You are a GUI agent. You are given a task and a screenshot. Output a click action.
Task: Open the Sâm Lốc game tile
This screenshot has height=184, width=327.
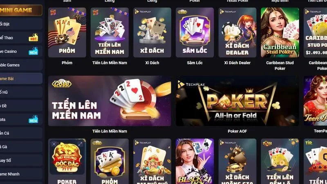pyautogui.click(x=195, y=33)
